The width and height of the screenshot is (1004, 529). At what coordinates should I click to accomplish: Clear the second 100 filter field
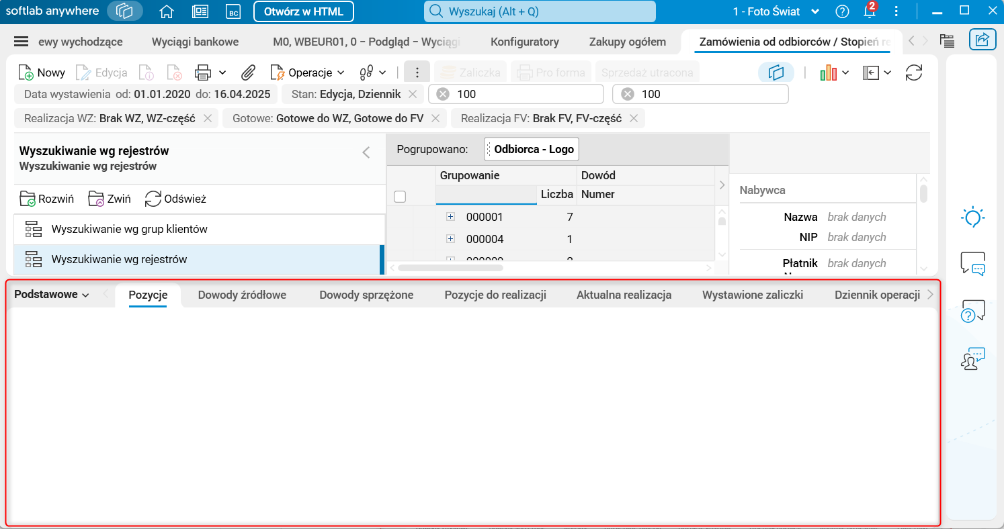point(628,94)
